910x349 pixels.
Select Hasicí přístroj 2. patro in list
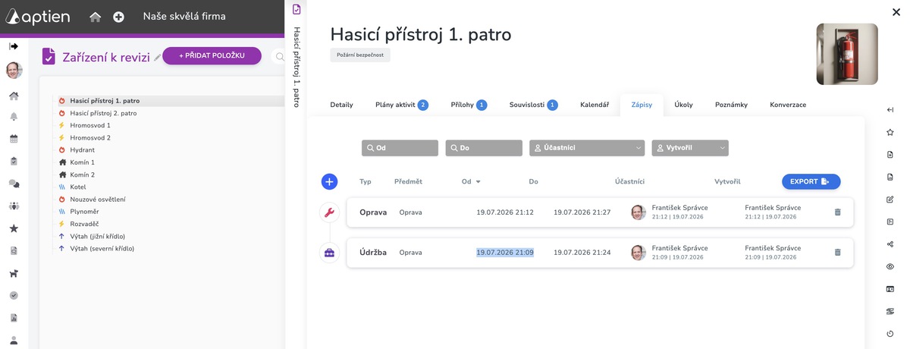(103, 113)
